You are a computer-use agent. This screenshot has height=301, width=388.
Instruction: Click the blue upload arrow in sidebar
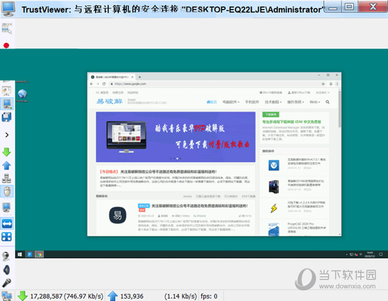tap(6, 165)
